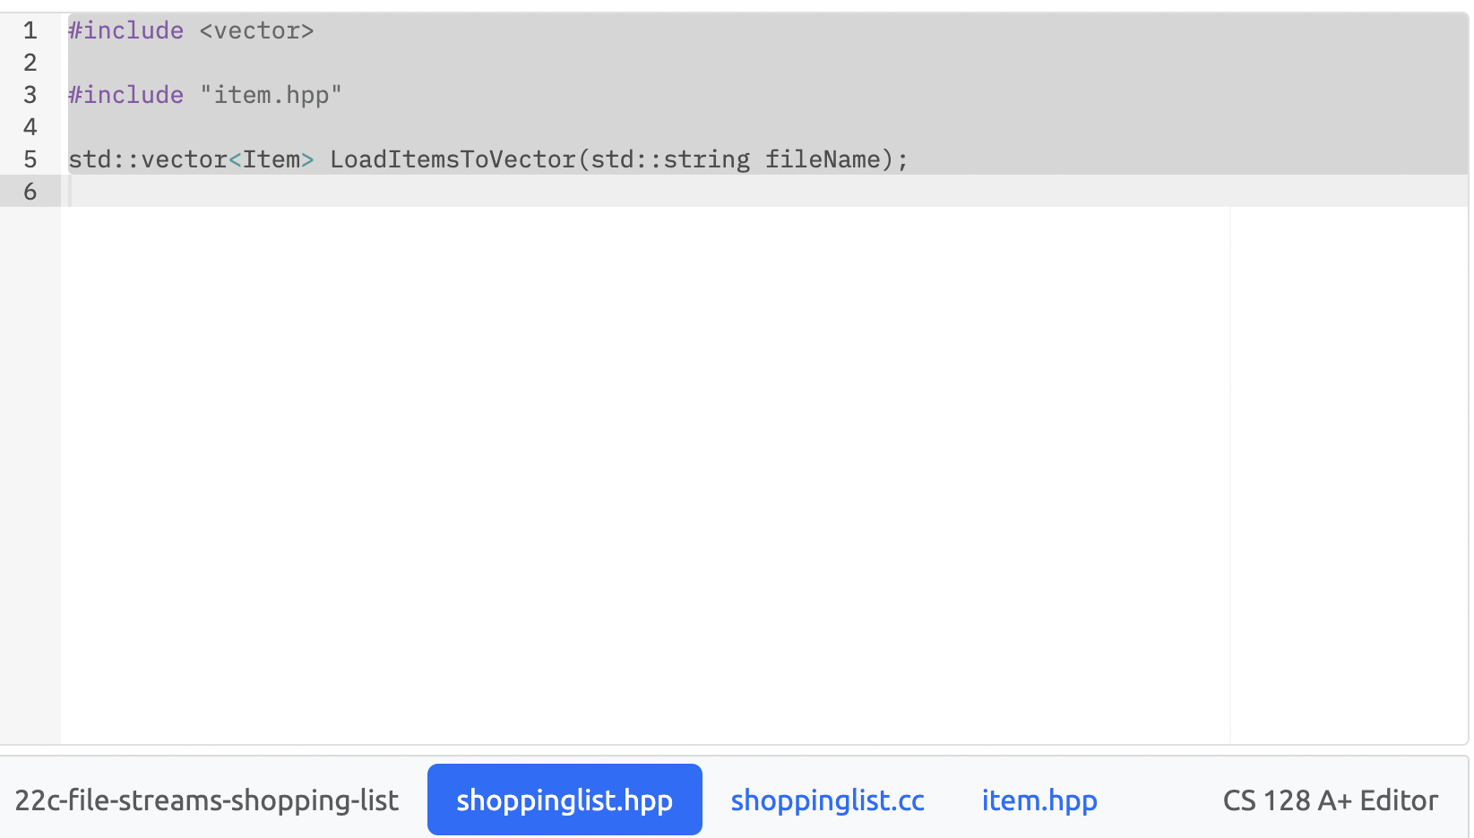Switch to the shoppinglist.cc tab
The image size is (1474, 838).
pyautogui.click(x=826, y=800)
